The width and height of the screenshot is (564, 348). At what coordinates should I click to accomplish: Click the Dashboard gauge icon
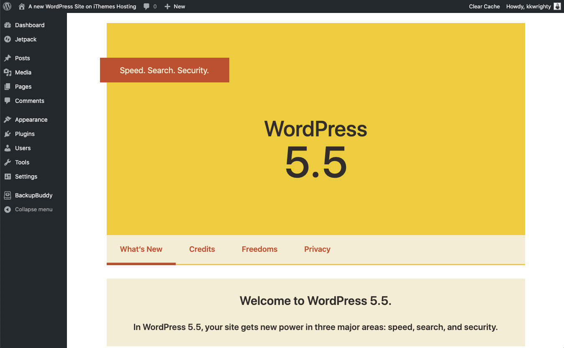point(8,25)
